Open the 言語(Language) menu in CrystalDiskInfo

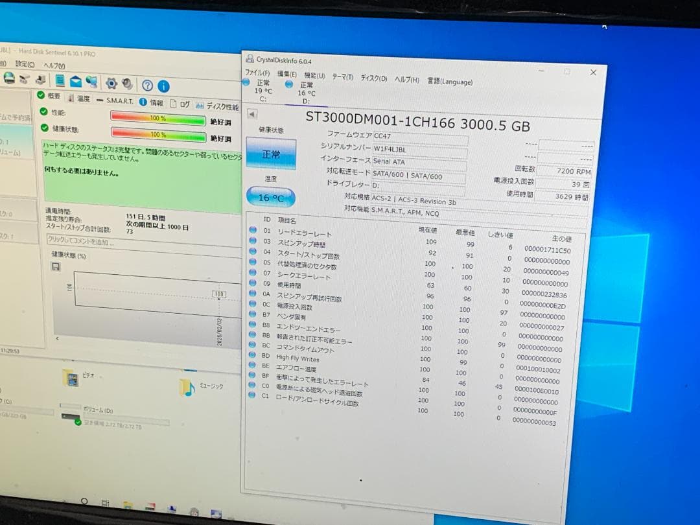[x=450, y=82]
